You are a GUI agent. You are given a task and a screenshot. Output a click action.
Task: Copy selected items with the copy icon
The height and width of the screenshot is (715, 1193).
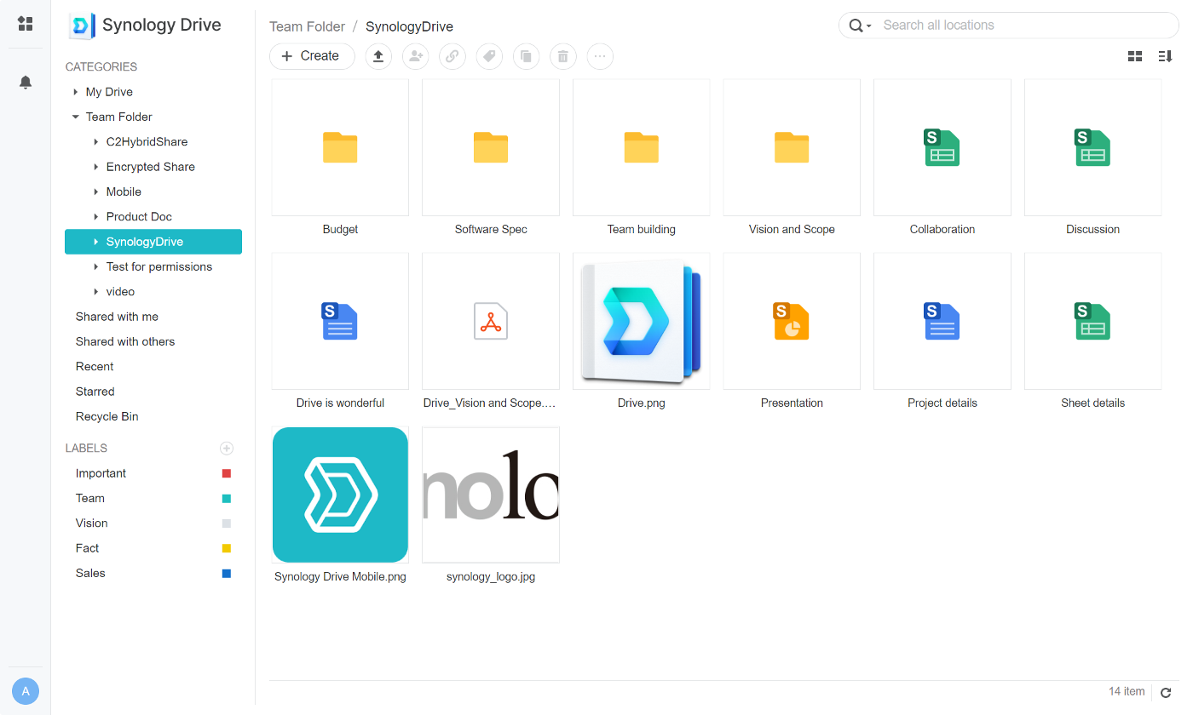[526, 56]
